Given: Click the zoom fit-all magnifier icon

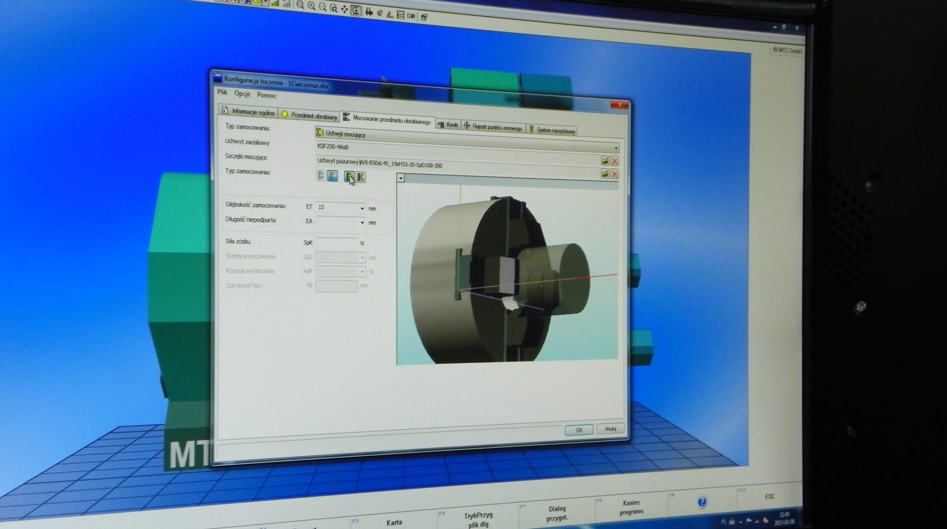Looking at the screenshot, I should pos(300,5).
